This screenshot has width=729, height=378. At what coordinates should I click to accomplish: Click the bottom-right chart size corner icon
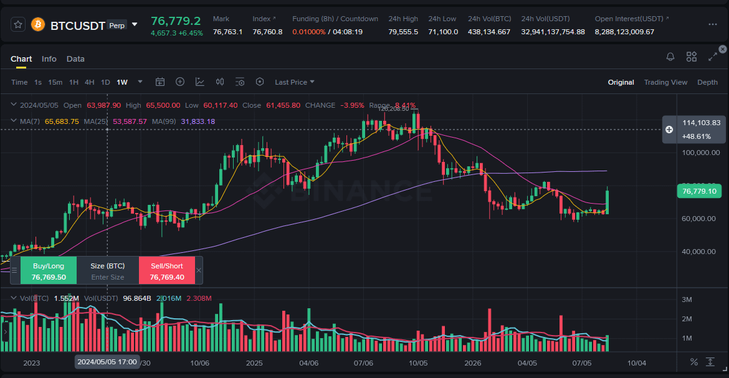(x=725, y=369)
